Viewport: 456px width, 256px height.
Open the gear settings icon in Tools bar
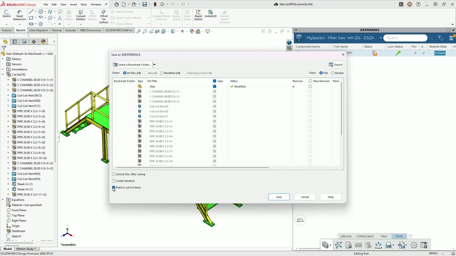414,245
